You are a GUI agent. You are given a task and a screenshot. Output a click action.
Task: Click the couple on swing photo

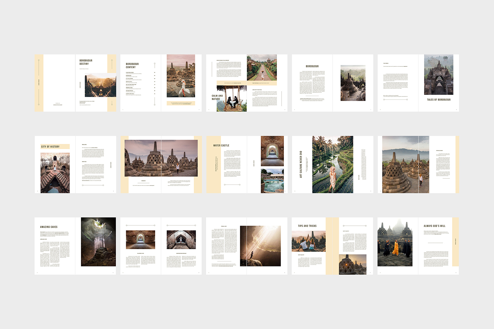pyautogui.click(x=232, y=98)
